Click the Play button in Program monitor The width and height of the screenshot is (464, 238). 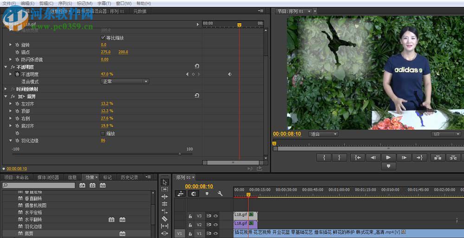click(x=388, y=157)
